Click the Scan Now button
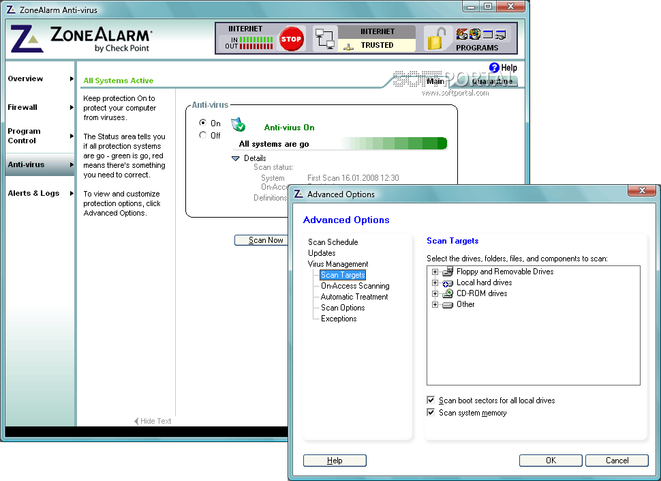Image resolution: width=661 pixels, height=481 pixels. [261, 240]
